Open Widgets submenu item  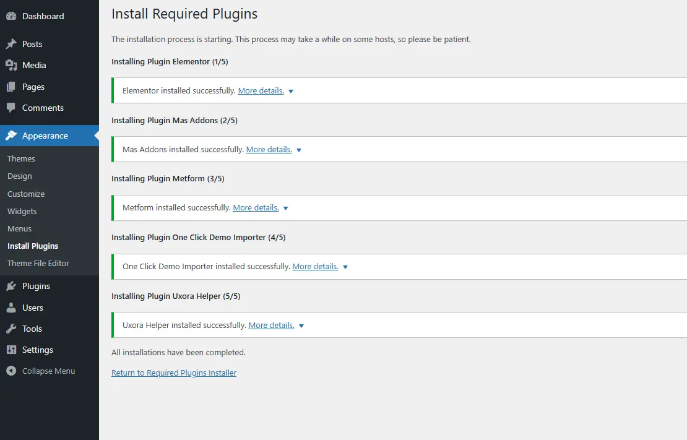tap(22, 211)
